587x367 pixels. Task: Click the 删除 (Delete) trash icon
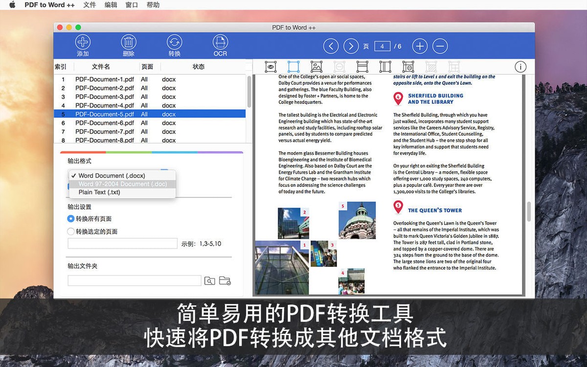pos(129,43)
